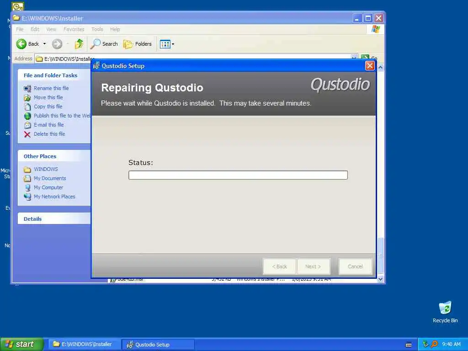Screen dimensions: 468x351
Task: Click the E-mail envelope icon
Action: 27,125
